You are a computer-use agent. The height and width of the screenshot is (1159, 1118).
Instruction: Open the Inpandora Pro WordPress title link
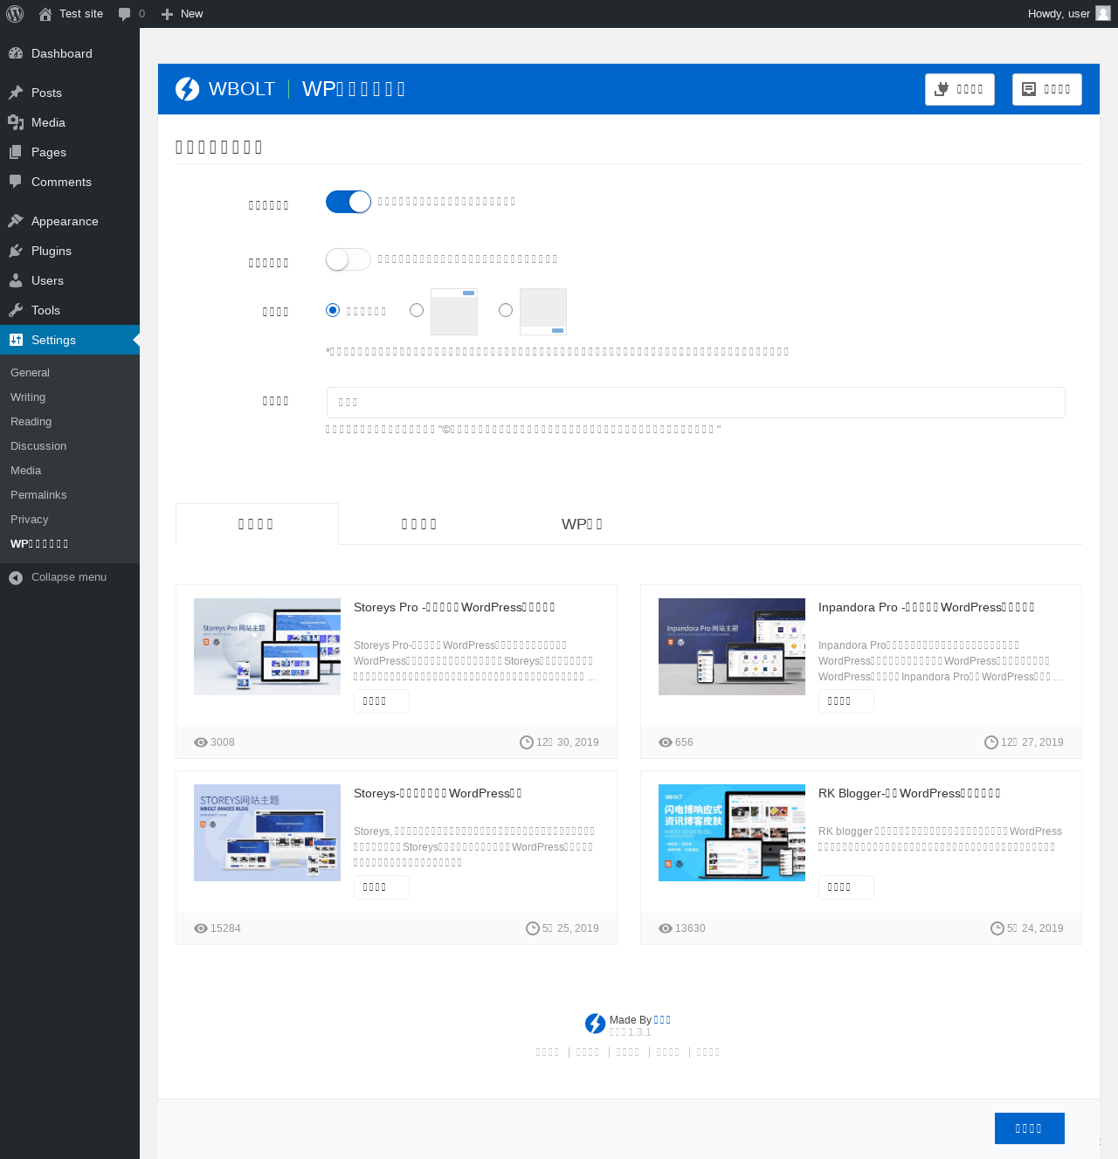pyautogui.click(x=927, y=607)
